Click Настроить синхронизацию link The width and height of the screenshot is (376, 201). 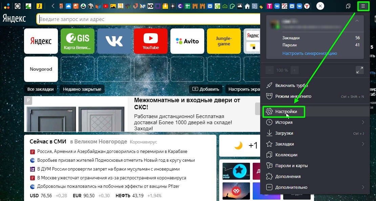pyautogui.click(x=310, y=53)
